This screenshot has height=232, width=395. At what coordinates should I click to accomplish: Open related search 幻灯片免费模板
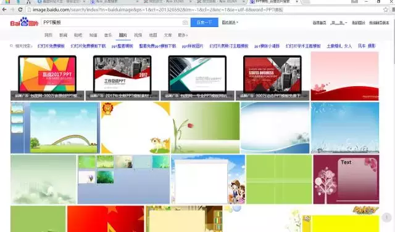tap(51, 46)
